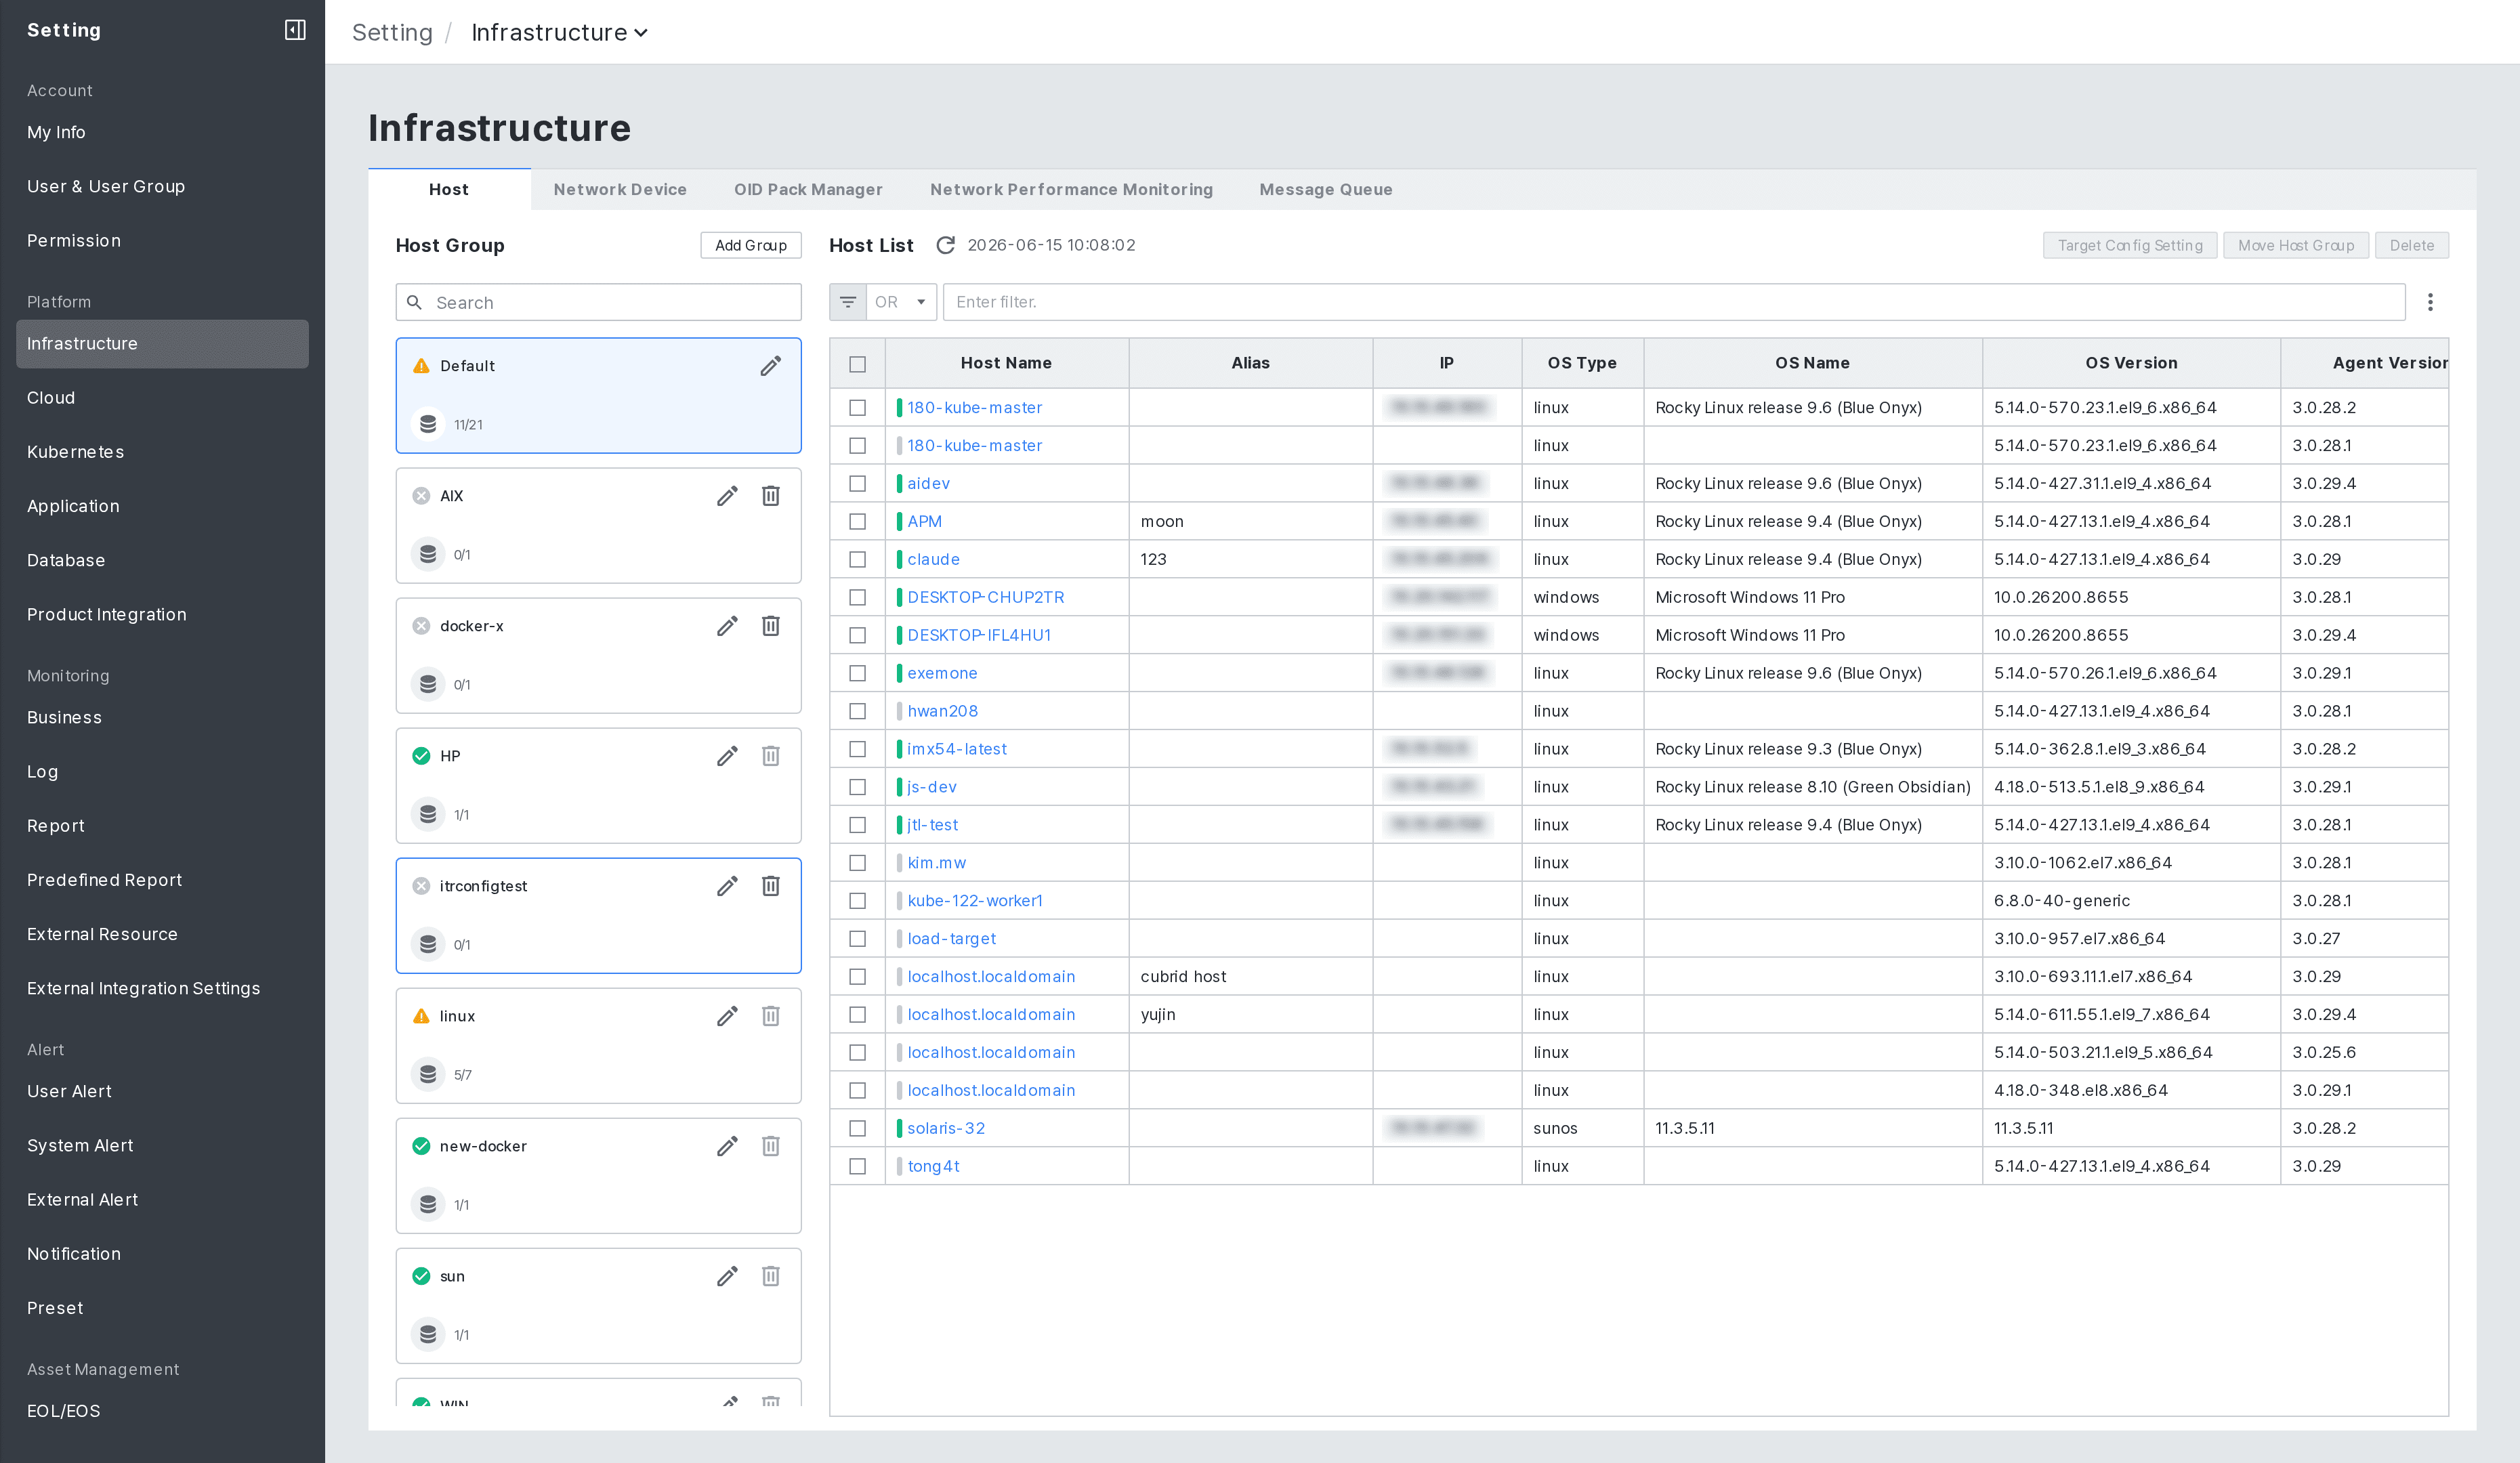Open the Message Queue tab
The height and width of the screenshot is (1463, 2520).
(x=1325, y=189)
